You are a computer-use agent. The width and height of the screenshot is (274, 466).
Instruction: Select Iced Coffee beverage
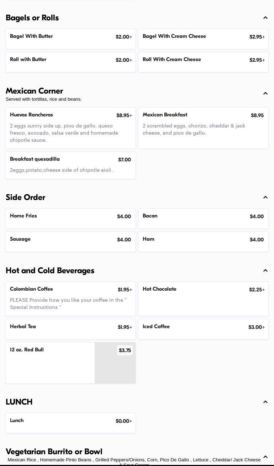(x=203, y=329)
